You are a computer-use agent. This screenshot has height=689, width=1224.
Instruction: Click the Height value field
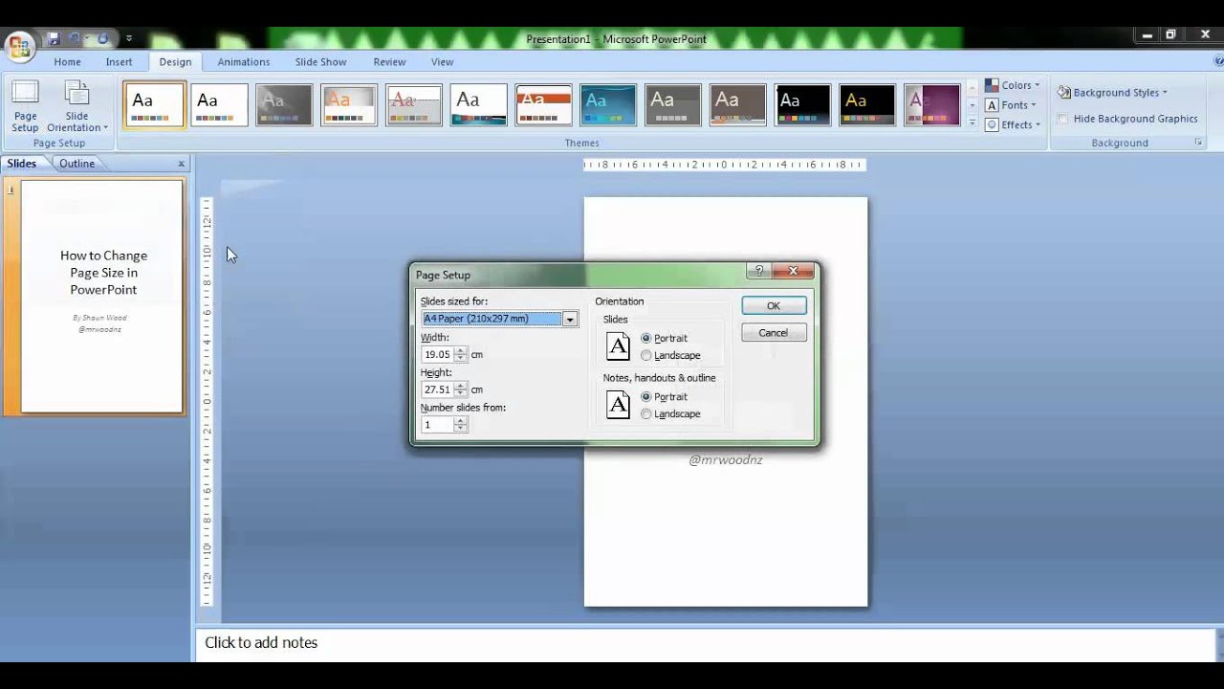(x=437, y=389)
